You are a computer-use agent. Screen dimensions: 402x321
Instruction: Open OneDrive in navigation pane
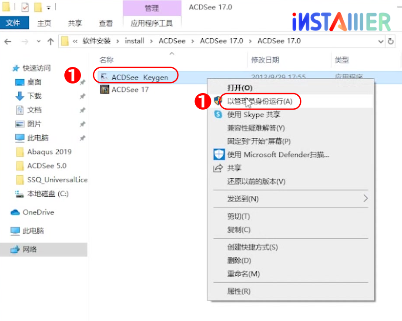click(x=38, y=212)
